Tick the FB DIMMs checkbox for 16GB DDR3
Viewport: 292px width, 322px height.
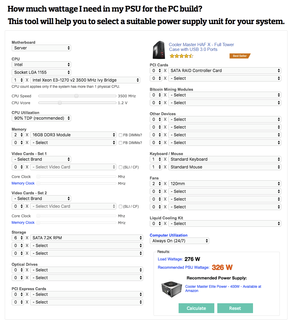(121, 135)
